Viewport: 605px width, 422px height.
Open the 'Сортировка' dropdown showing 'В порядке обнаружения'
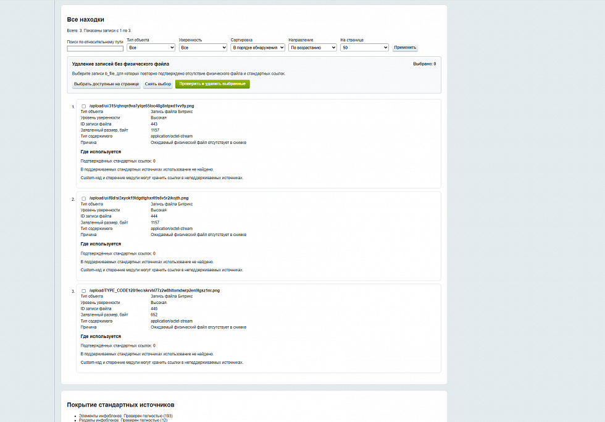[258, 48]
